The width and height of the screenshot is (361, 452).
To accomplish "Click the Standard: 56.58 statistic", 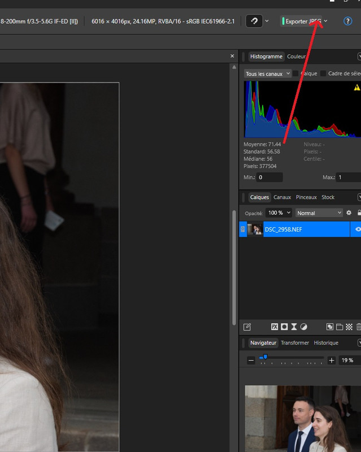I will coord(262,151).
